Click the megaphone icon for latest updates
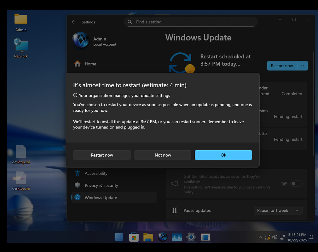The height and width of the screenshot is (252, 318). coord(174,184)
